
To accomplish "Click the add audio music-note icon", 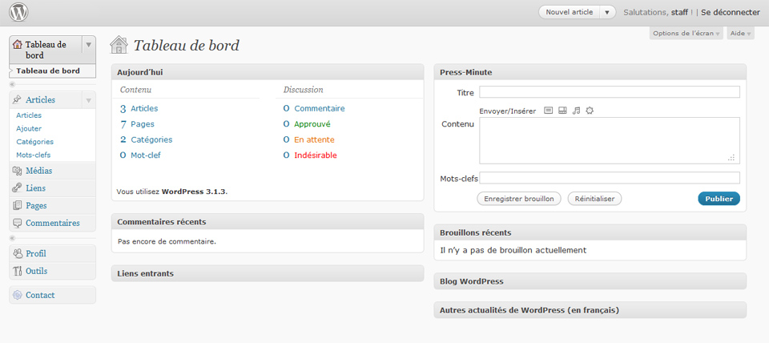I will [x=576, y=111].
